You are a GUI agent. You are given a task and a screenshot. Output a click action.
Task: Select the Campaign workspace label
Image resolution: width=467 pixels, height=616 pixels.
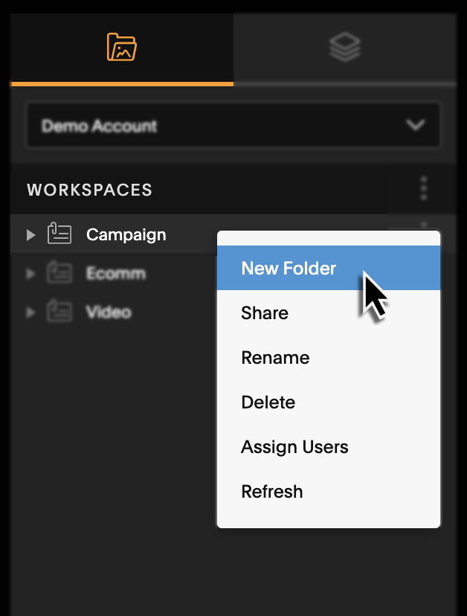(x=126, y=235)
